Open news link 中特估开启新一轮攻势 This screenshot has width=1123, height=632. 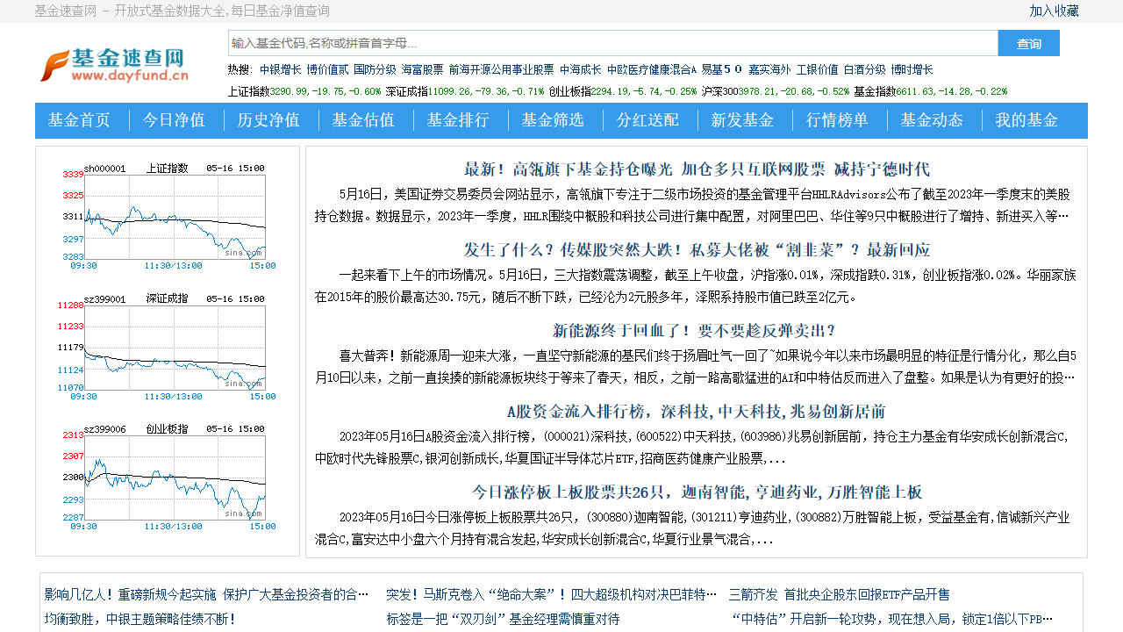(891, 619)
